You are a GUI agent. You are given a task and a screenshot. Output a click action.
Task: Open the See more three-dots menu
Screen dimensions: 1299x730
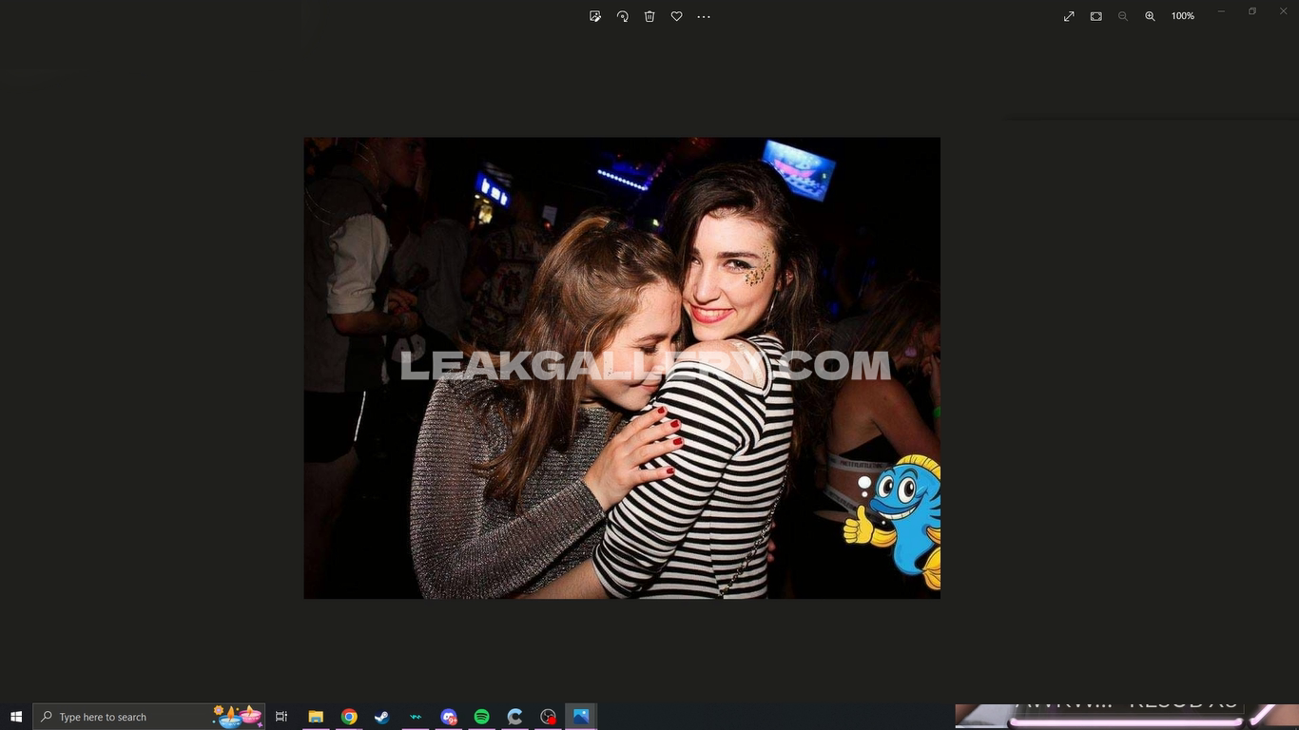click(704, 16)
